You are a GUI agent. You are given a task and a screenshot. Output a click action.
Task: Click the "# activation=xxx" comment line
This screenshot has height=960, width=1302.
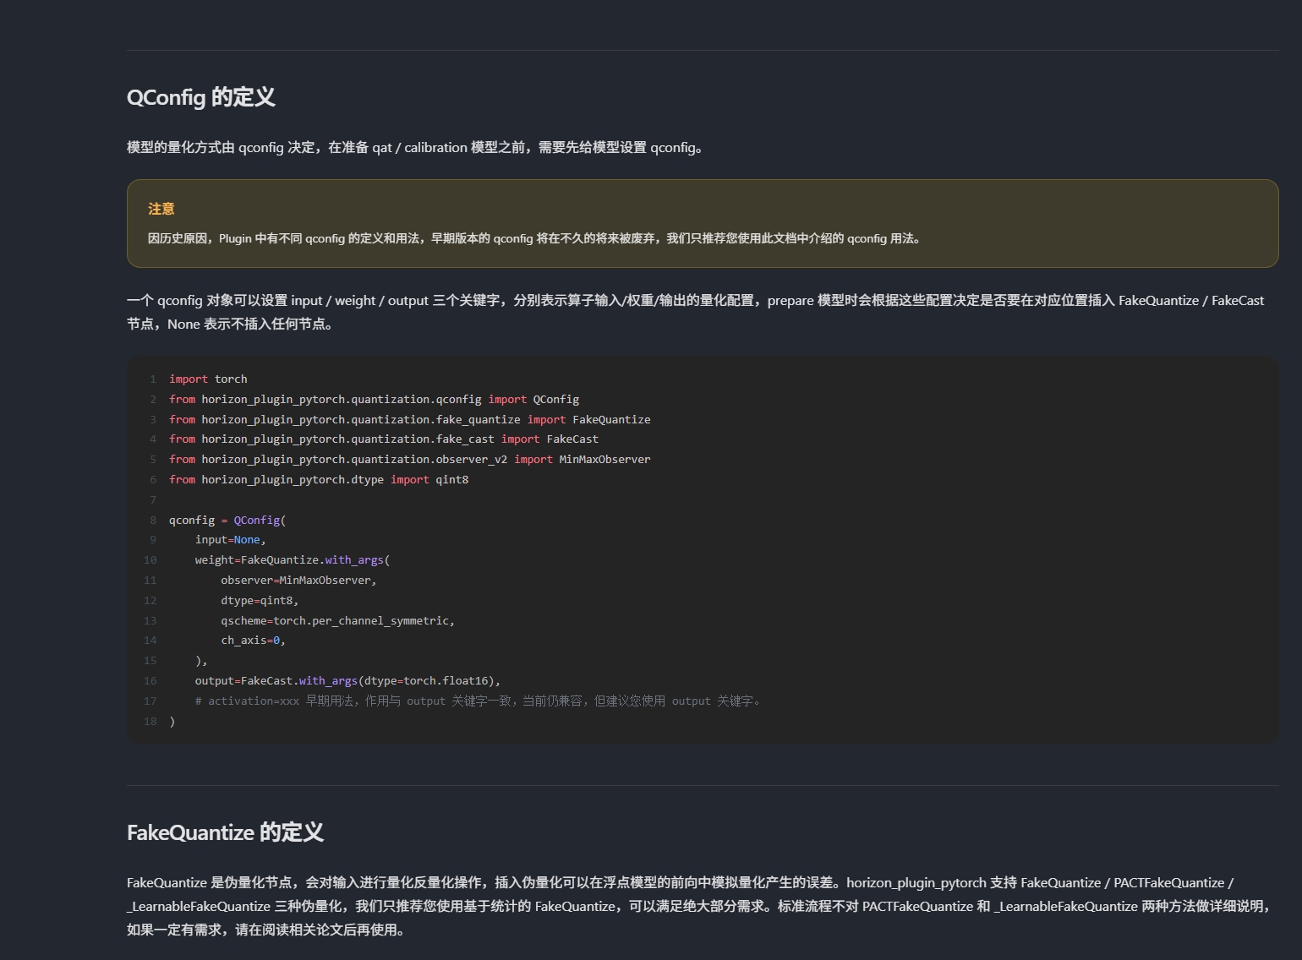[x=478, y=701]
